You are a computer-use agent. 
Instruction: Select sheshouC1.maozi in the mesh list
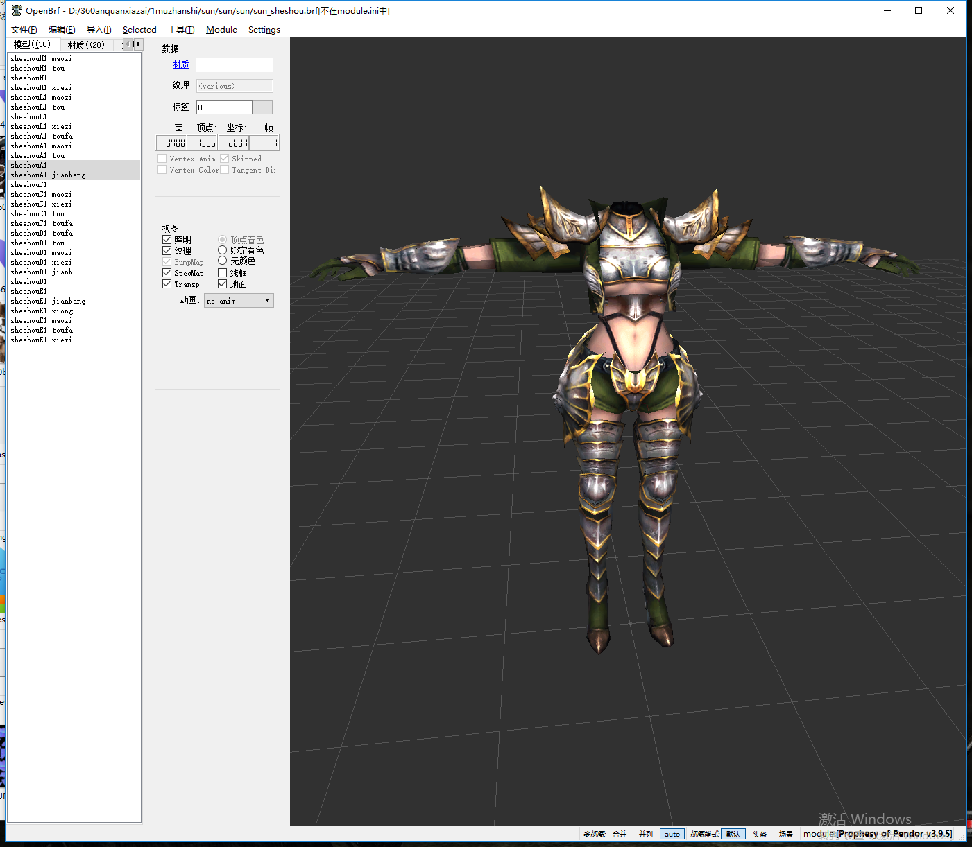click(x=74, y=195)
